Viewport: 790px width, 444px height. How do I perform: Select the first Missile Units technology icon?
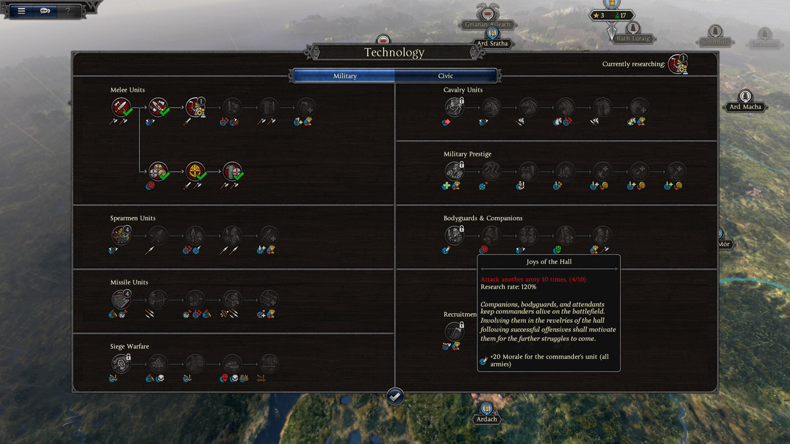(x=122, y=300)
